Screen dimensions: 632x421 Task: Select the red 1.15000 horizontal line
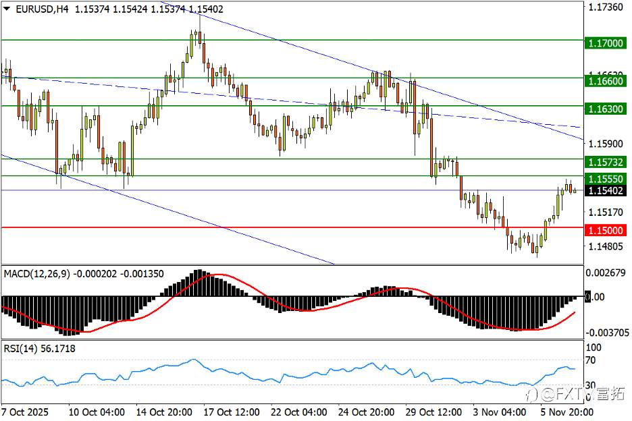coord(292,227)
